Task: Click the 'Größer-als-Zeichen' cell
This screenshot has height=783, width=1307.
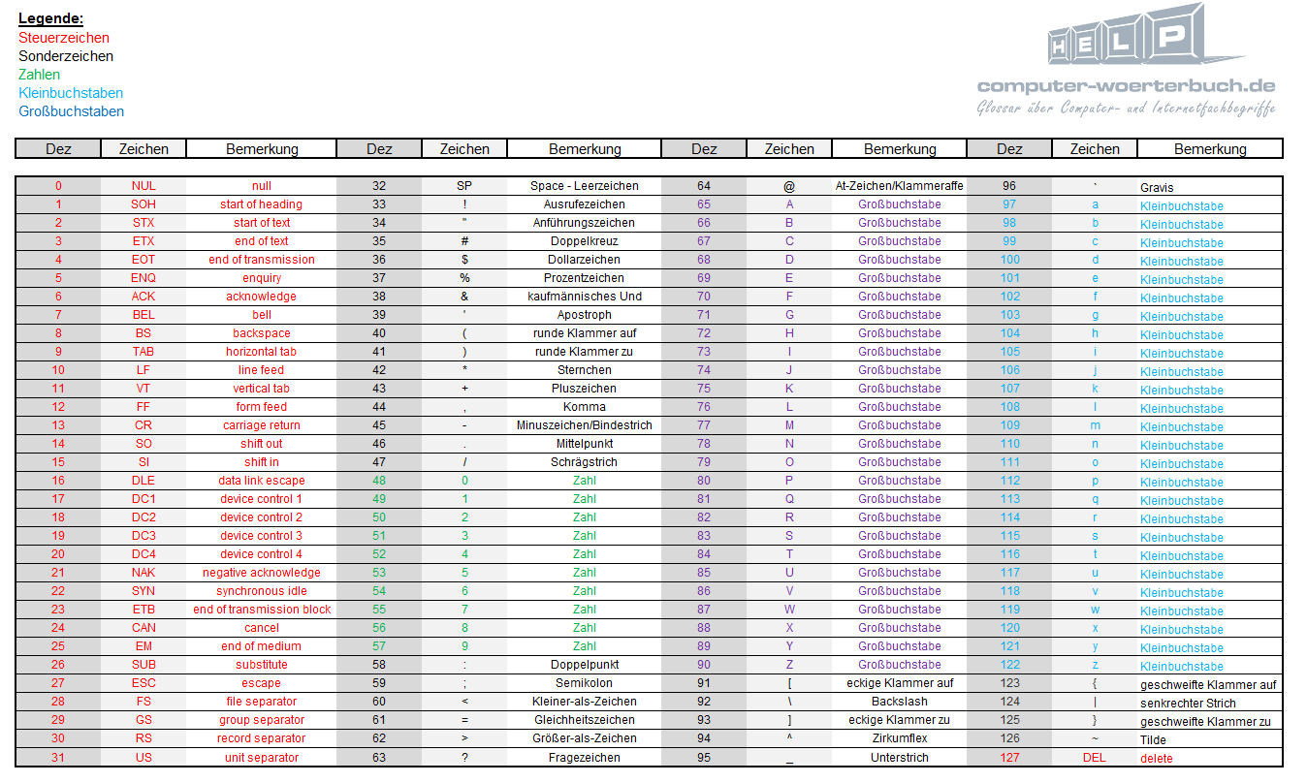Action: (585, 738)
